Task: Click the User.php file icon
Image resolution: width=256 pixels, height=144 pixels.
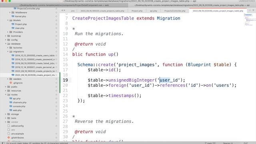Action: [13, 28]
